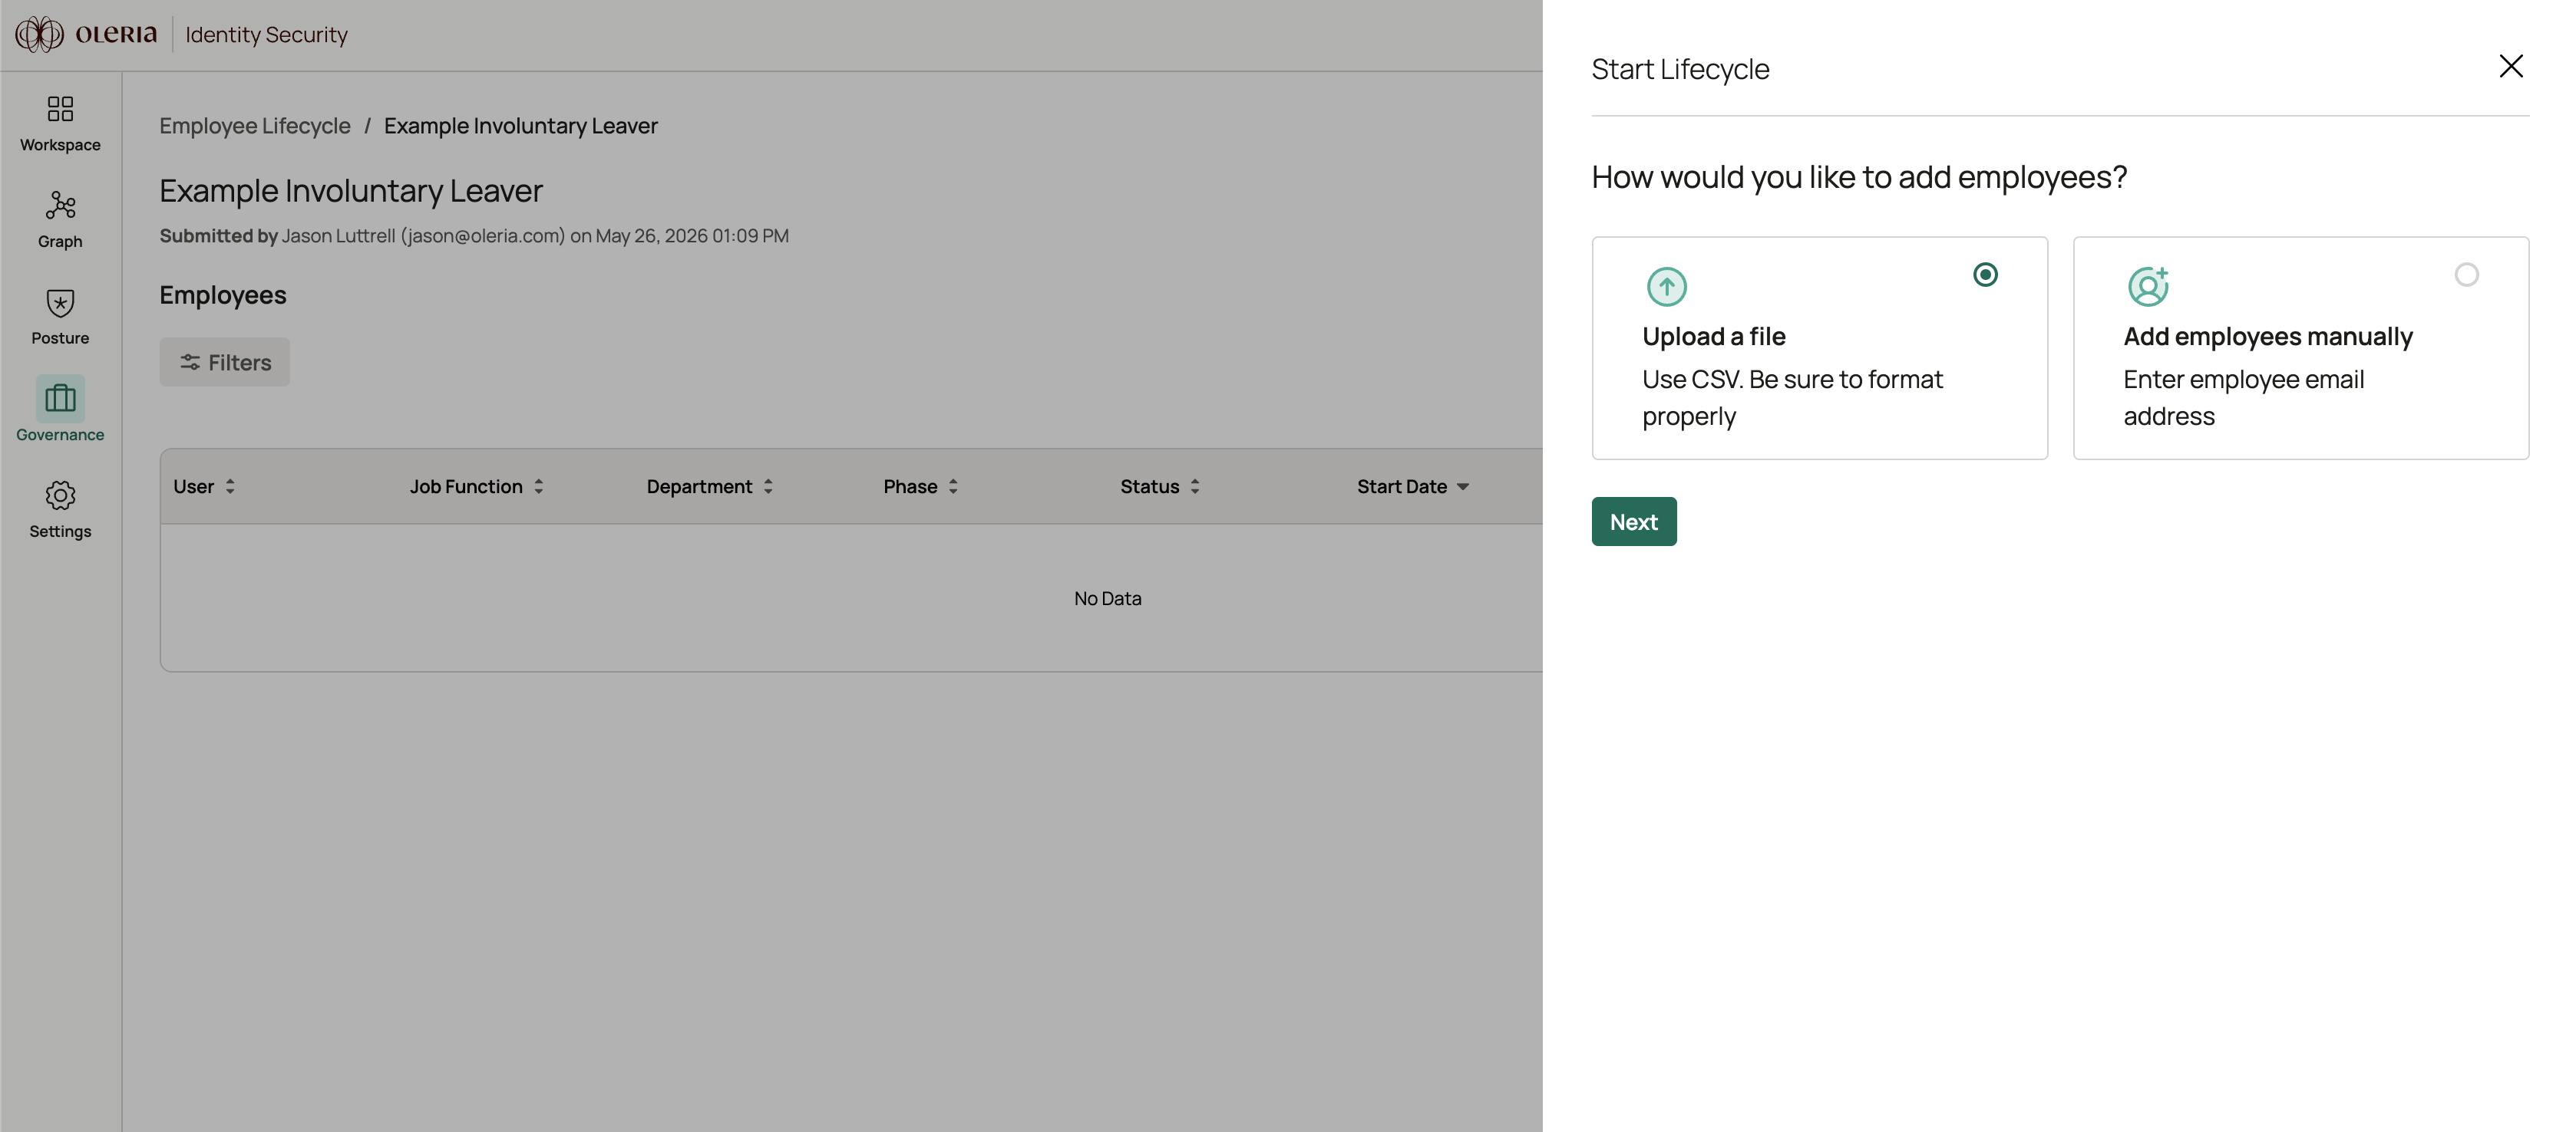Select Add employees manually radio button
Image resolution: width=2576 pixels, height=1132 pixels.
(2466, 275)
